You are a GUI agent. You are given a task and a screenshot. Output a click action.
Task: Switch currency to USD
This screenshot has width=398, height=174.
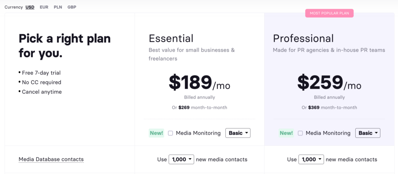30,7
